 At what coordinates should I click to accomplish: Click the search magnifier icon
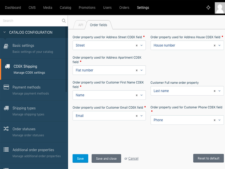coord(64,21)
